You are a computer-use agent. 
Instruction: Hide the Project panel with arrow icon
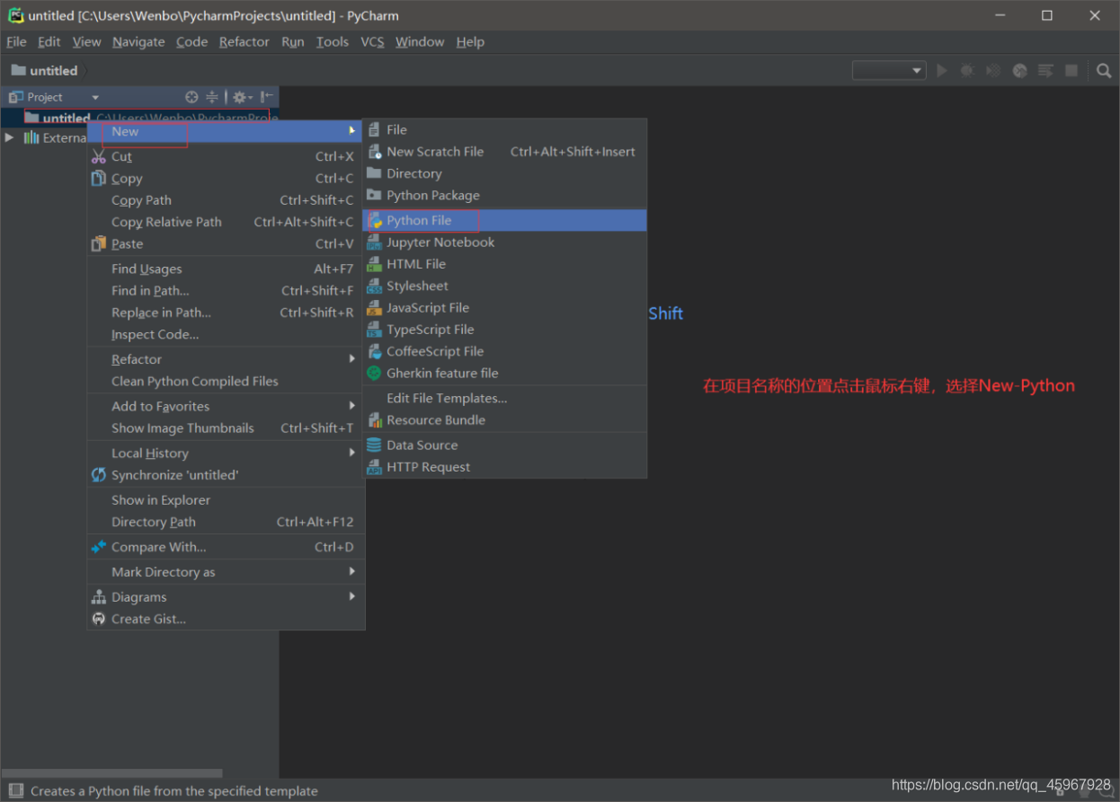point(267,97)
